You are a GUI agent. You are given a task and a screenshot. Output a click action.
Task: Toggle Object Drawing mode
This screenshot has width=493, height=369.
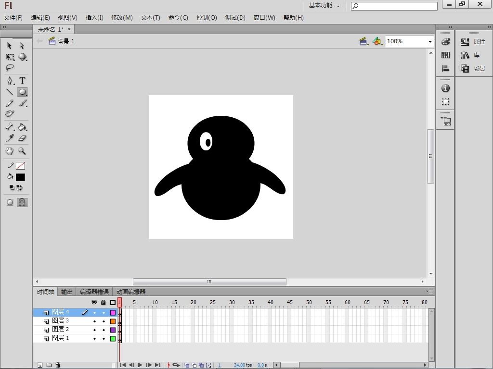click(10, 202)
